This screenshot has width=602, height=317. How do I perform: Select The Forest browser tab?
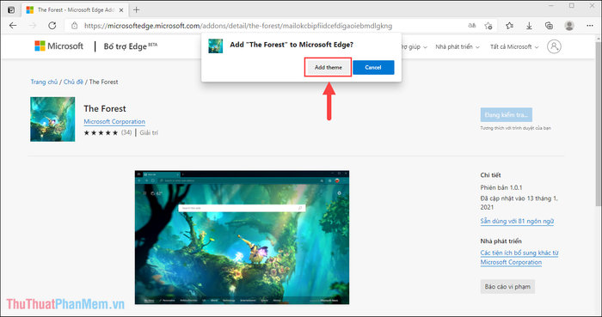(x=76, y=10)
